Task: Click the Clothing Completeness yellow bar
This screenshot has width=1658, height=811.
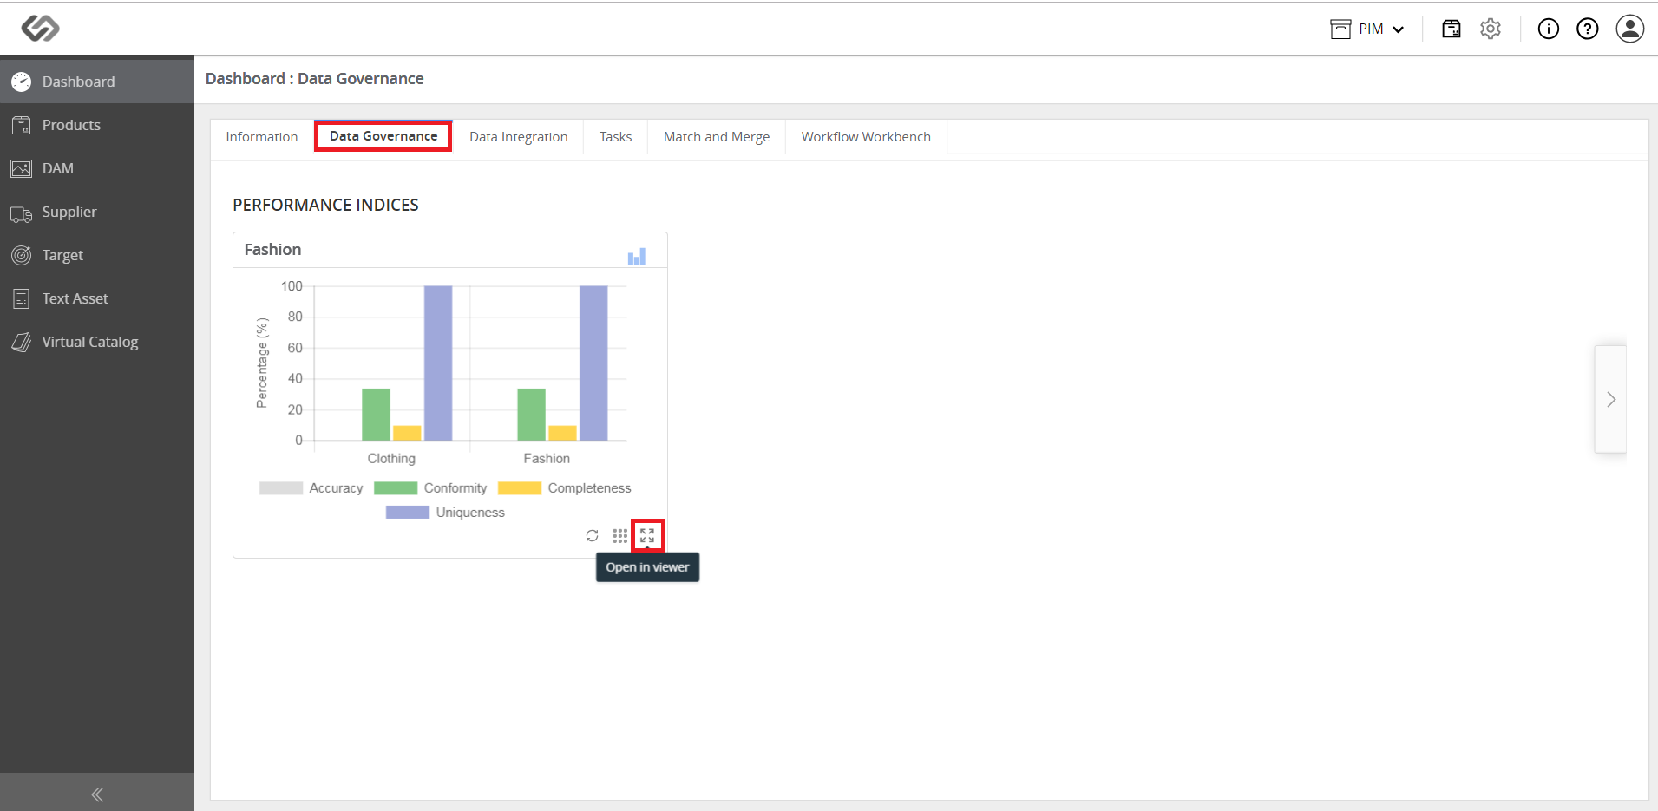Action: (x=407, y=433)
